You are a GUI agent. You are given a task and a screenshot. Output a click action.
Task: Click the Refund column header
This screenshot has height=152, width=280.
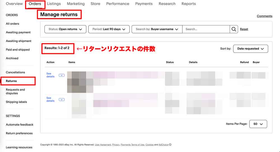coord(244,62)
